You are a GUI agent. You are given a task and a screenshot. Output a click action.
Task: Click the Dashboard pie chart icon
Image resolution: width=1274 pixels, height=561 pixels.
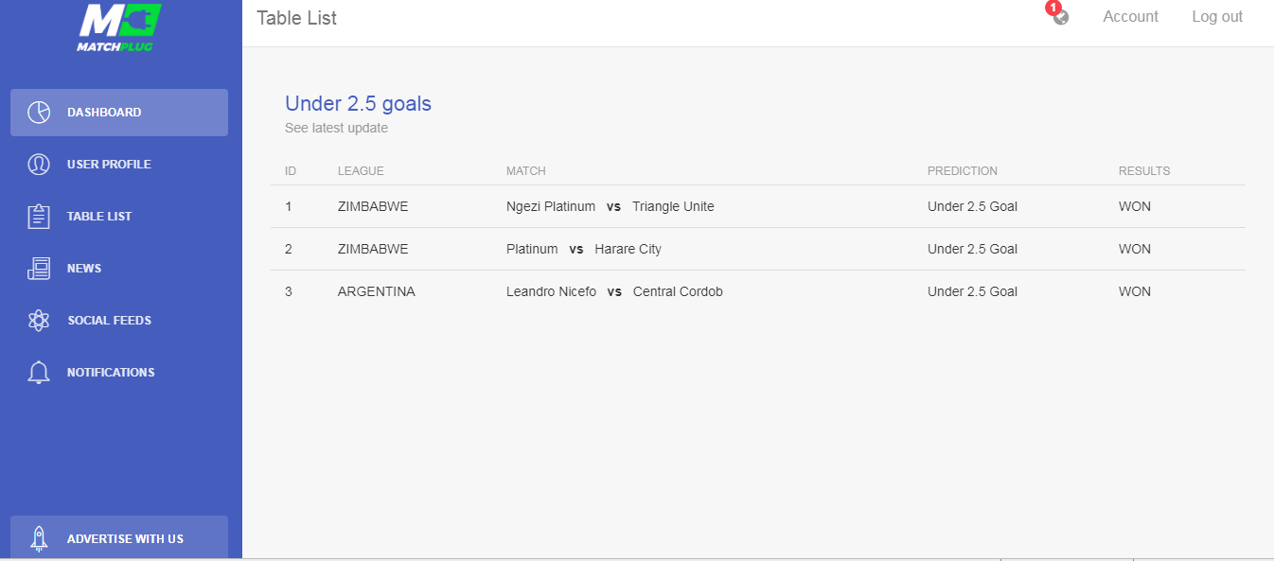click(39, 113)
